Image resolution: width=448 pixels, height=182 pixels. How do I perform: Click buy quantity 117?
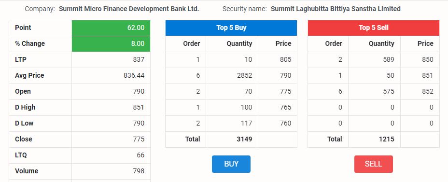point(247,123)
